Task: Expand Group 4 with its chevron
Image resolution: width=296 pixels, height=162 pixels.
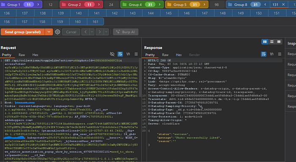Action: pyautogui.click(x=160, y=5)
